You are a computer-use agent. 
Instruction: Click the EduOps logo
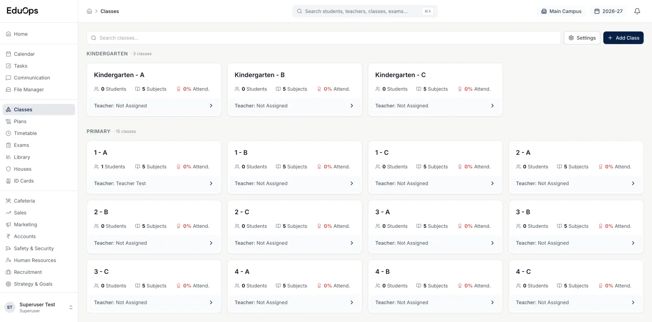[x=22, y=11]
